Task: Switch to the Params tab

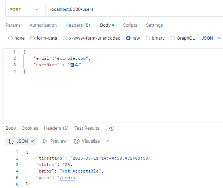Action: pos(13,25)
